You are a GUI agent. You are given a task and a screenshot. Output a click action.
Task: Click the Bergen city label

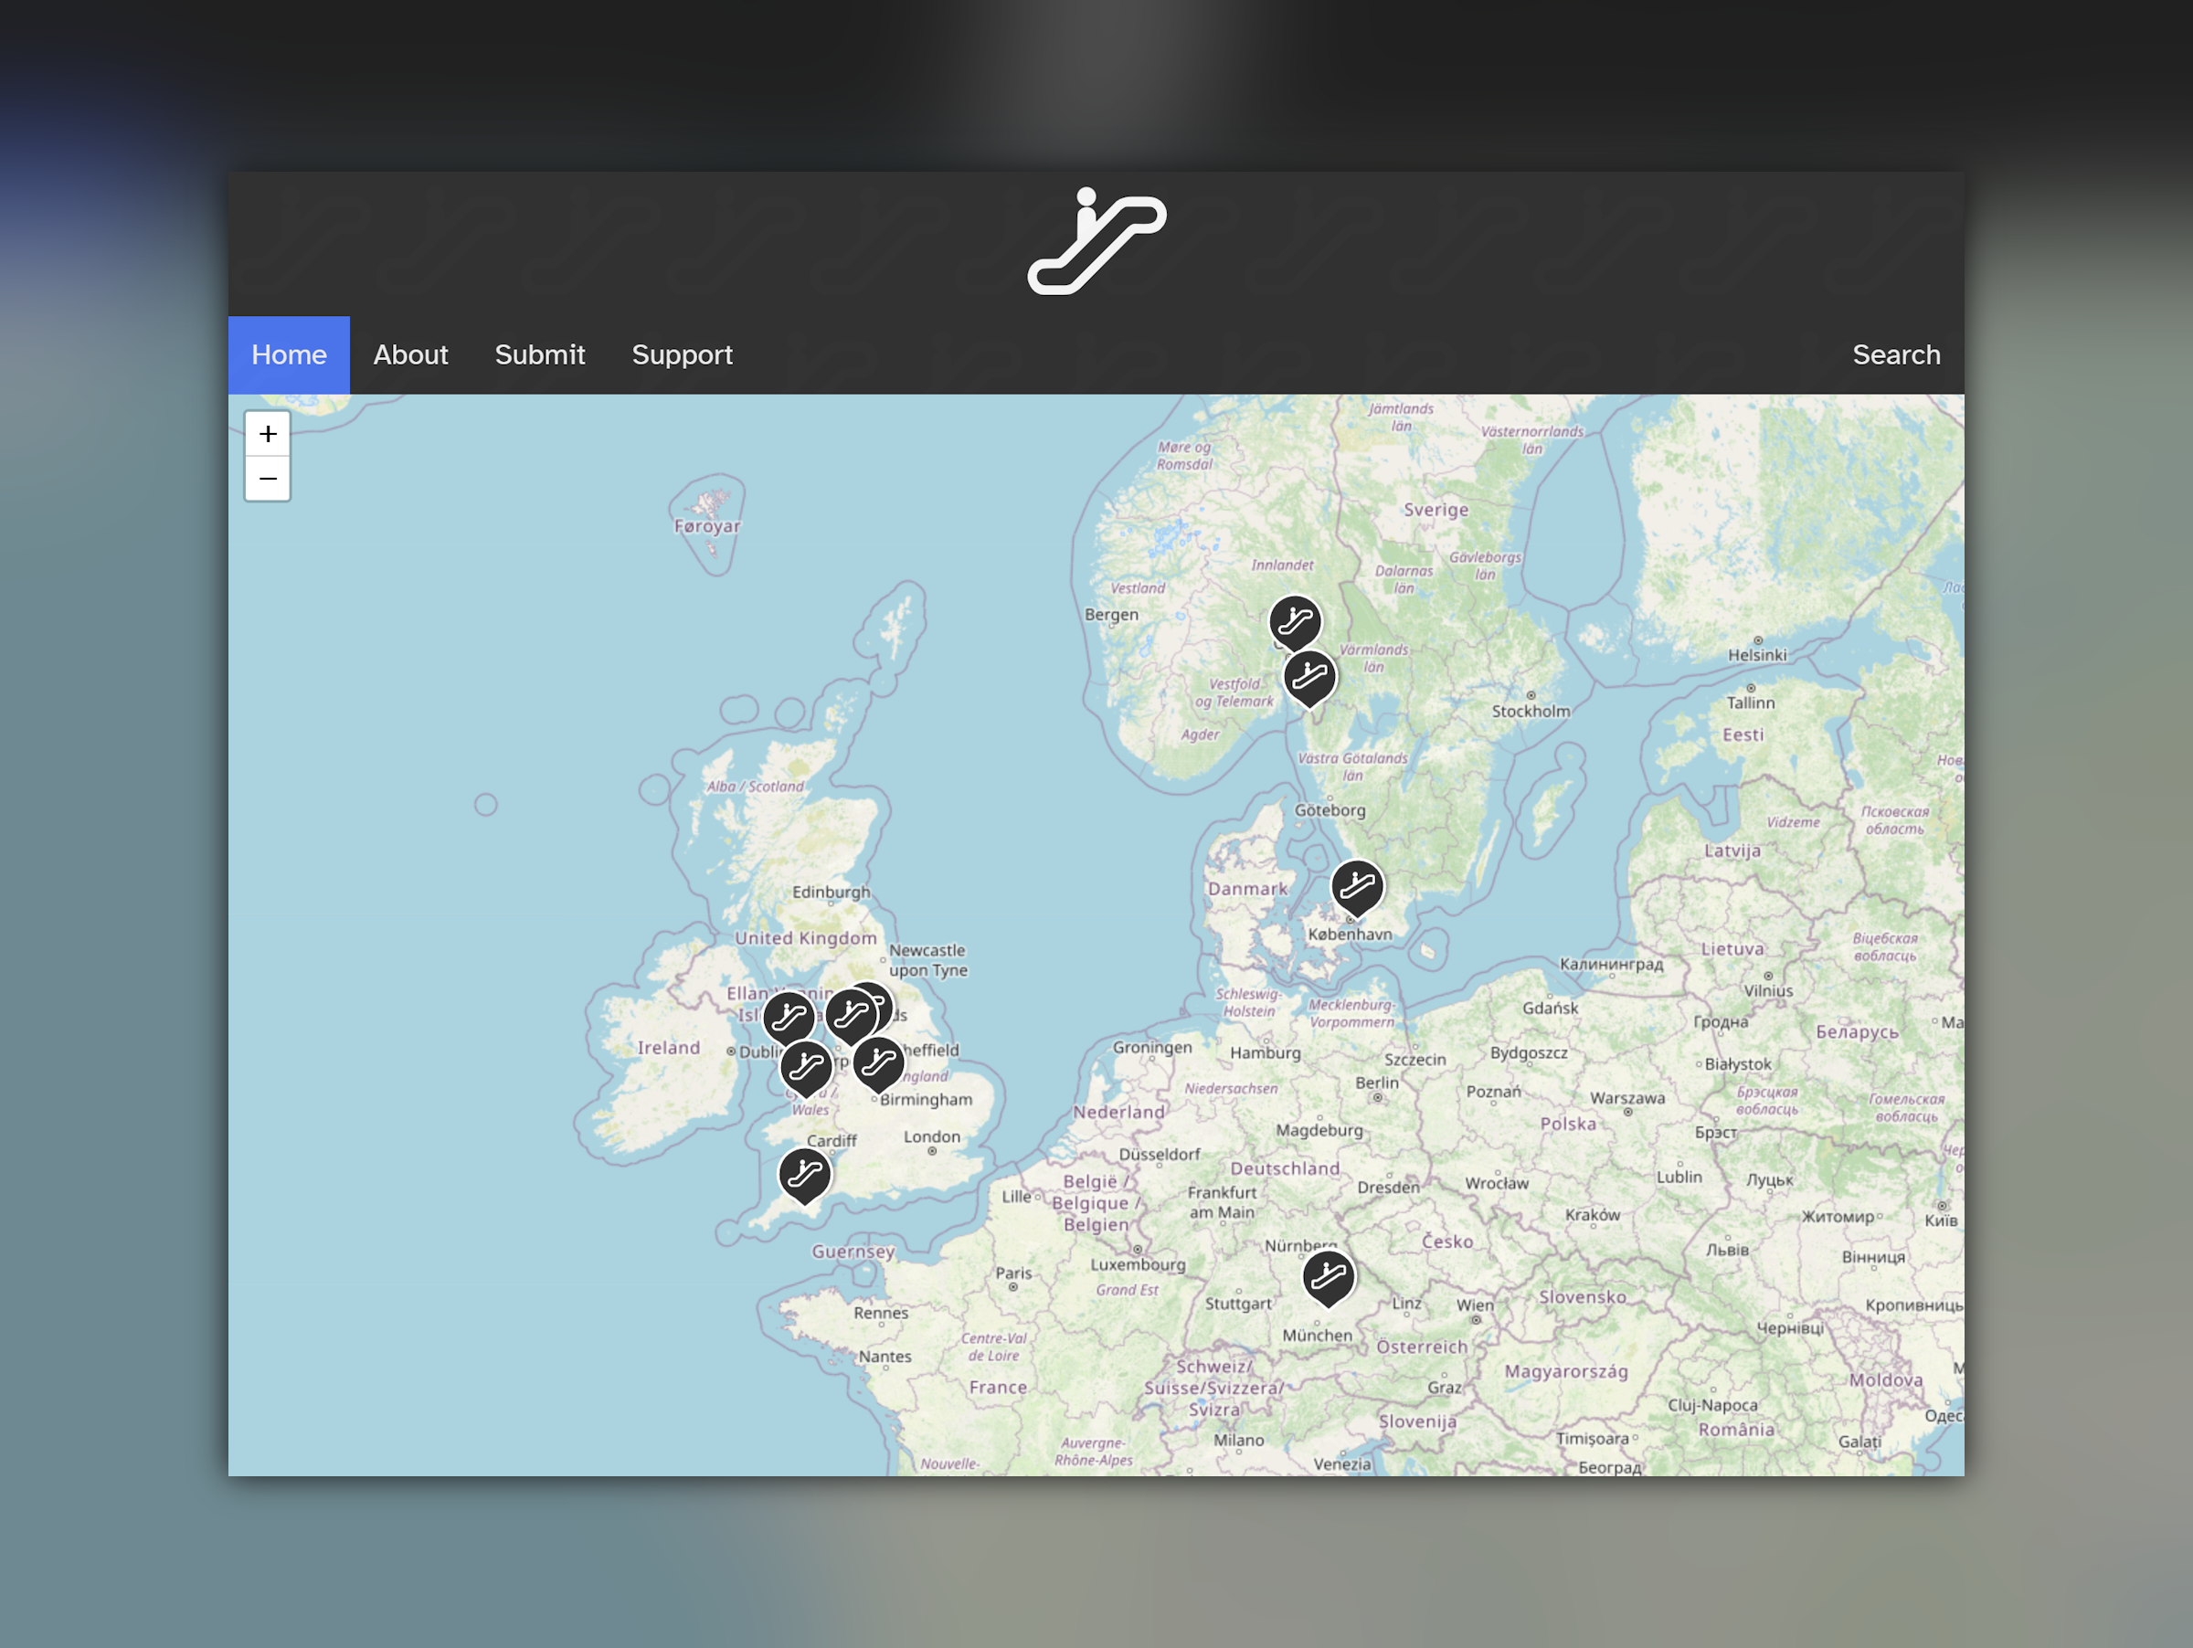(1110, 615)
